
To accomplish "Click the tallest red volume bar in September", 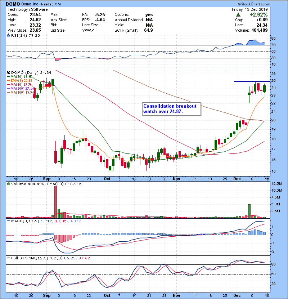I will tap(55, 202).
